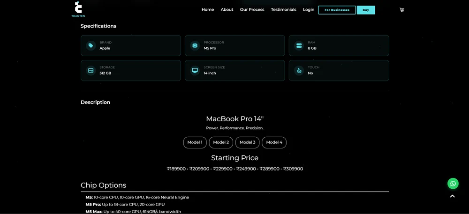469x214 pixels.
Task: Open Testimonials page
Action: click(x=284, y=9)
